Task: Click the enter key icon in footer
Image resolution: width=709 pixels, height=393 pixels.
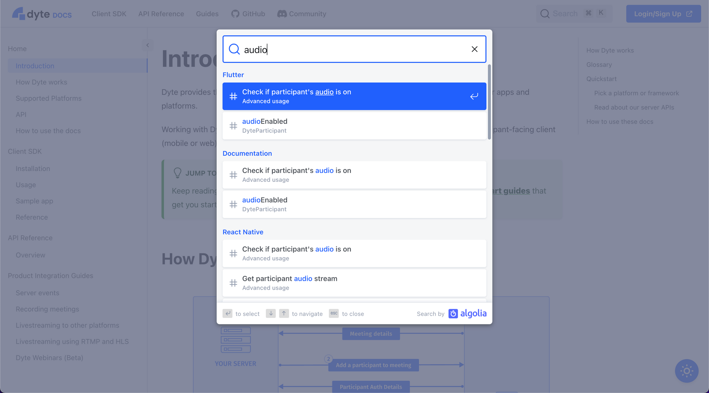Action: 228,313
